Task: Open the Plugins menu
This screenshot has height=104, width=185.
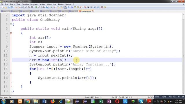Action: (x=61, y=4)
